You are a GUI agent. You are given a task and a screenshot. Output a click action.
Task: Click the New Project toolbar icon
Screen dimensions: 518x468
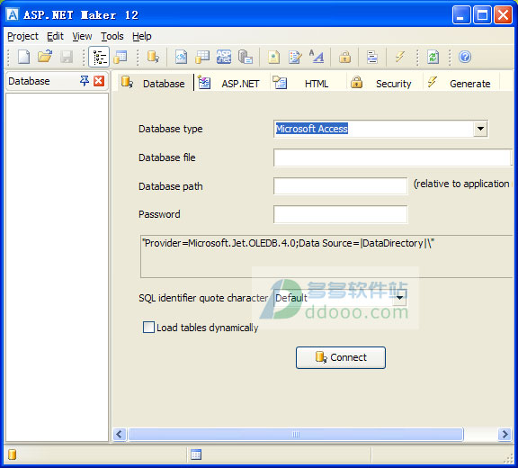click(23, 57)
